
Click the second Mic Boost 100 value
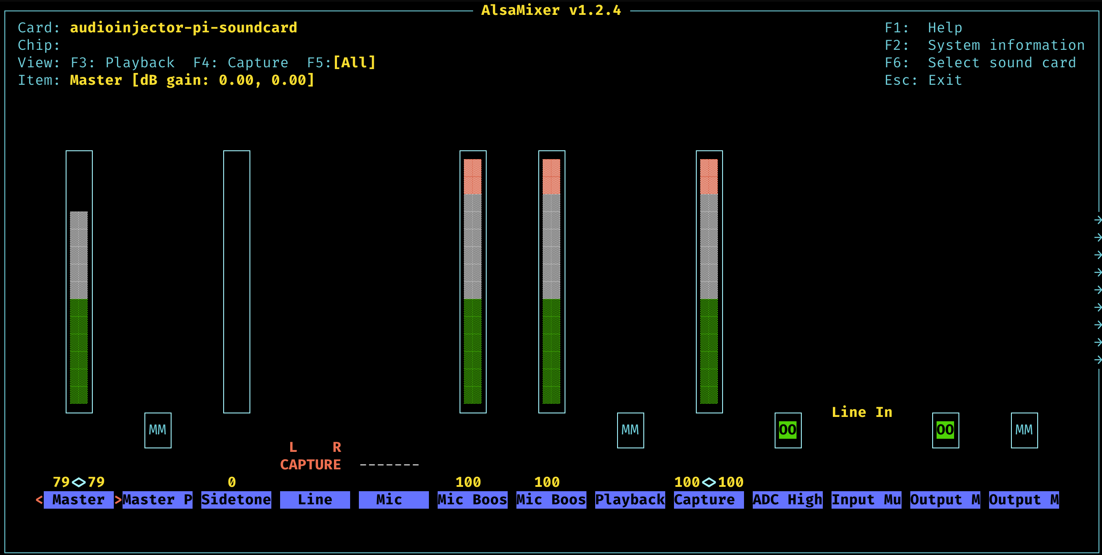point(547,482)
